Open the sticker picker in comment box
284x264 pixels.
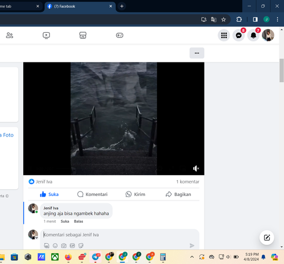[81, 245]
